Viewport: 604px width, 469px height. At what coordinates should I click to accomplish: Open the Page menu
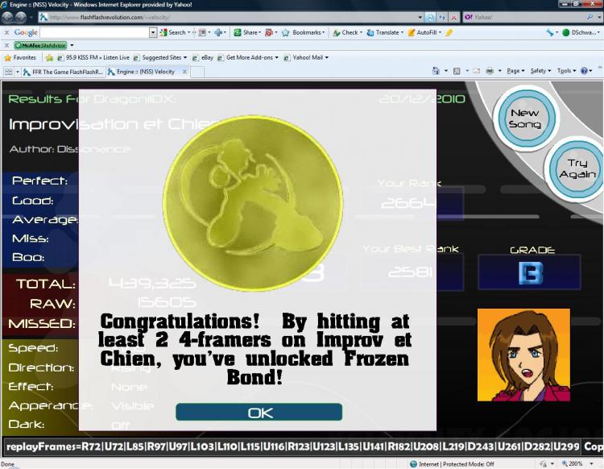click(515, 71)
